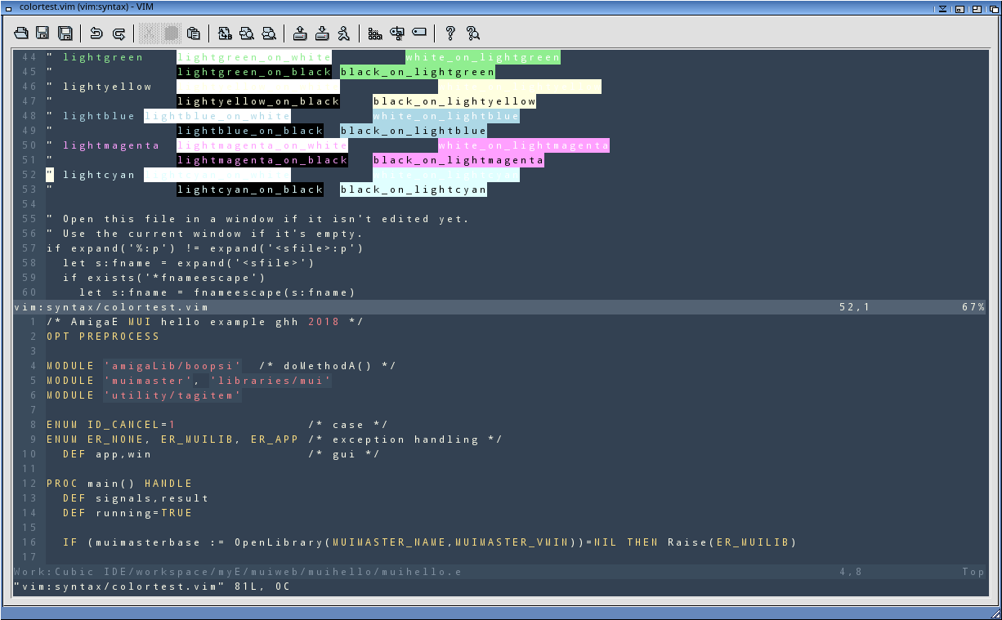
Task: Run a Vim script running-man icon
Action: (x=344, y=33)
